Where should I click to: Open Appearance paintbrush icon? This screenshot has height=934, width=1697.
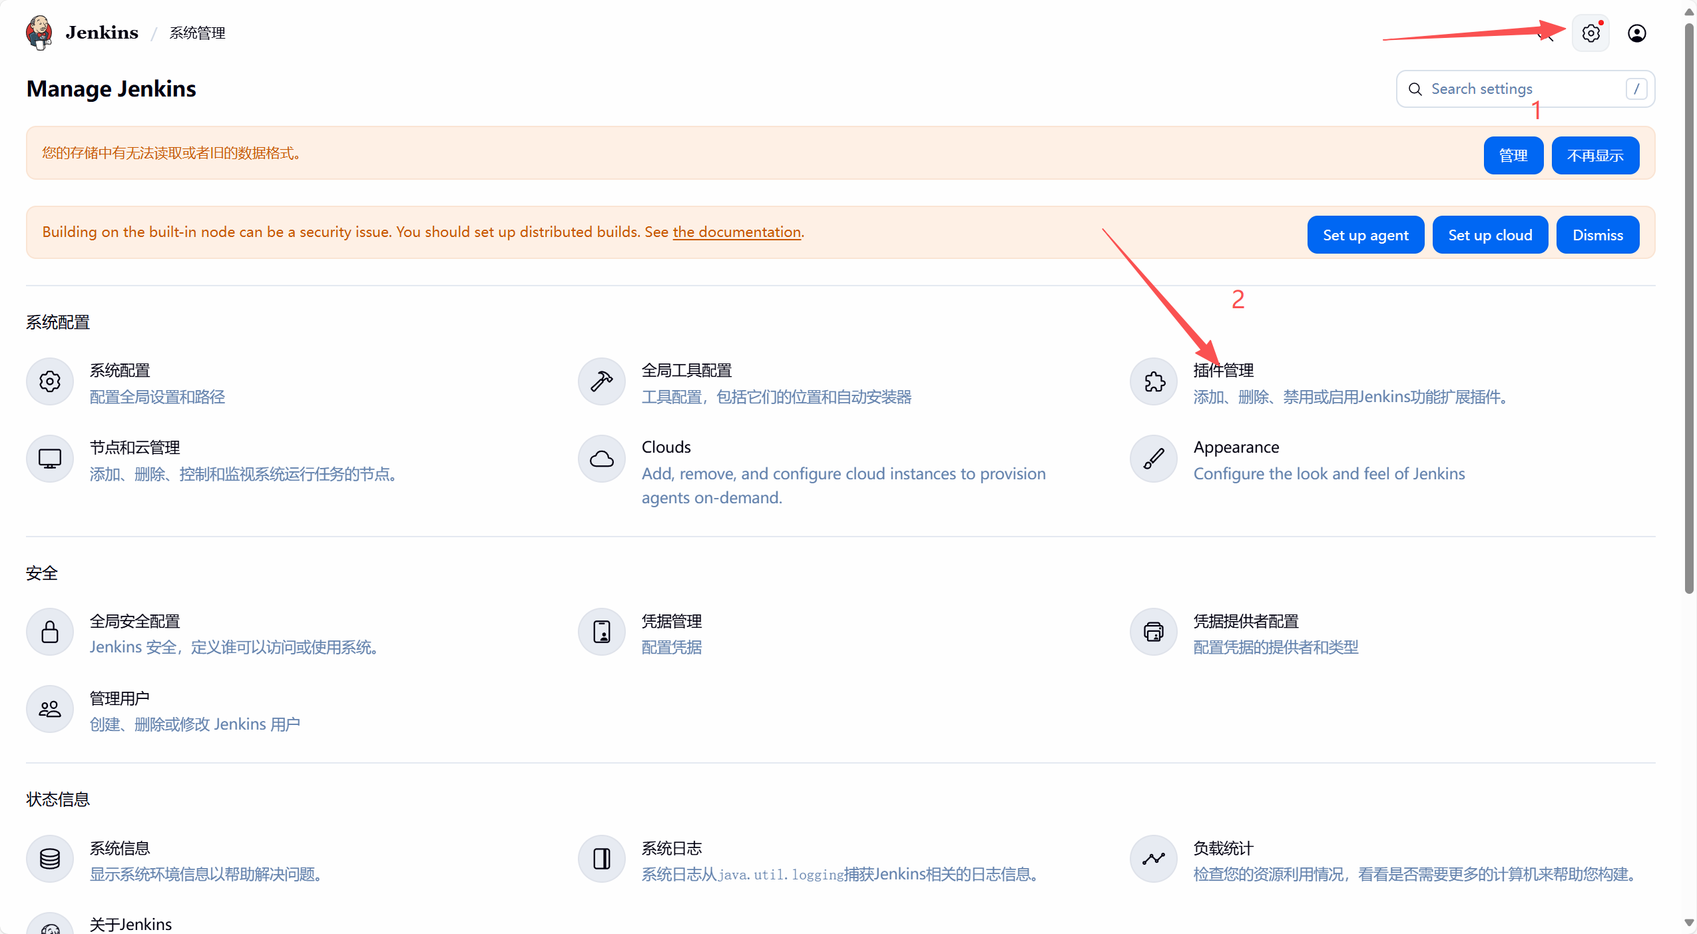1154,459
